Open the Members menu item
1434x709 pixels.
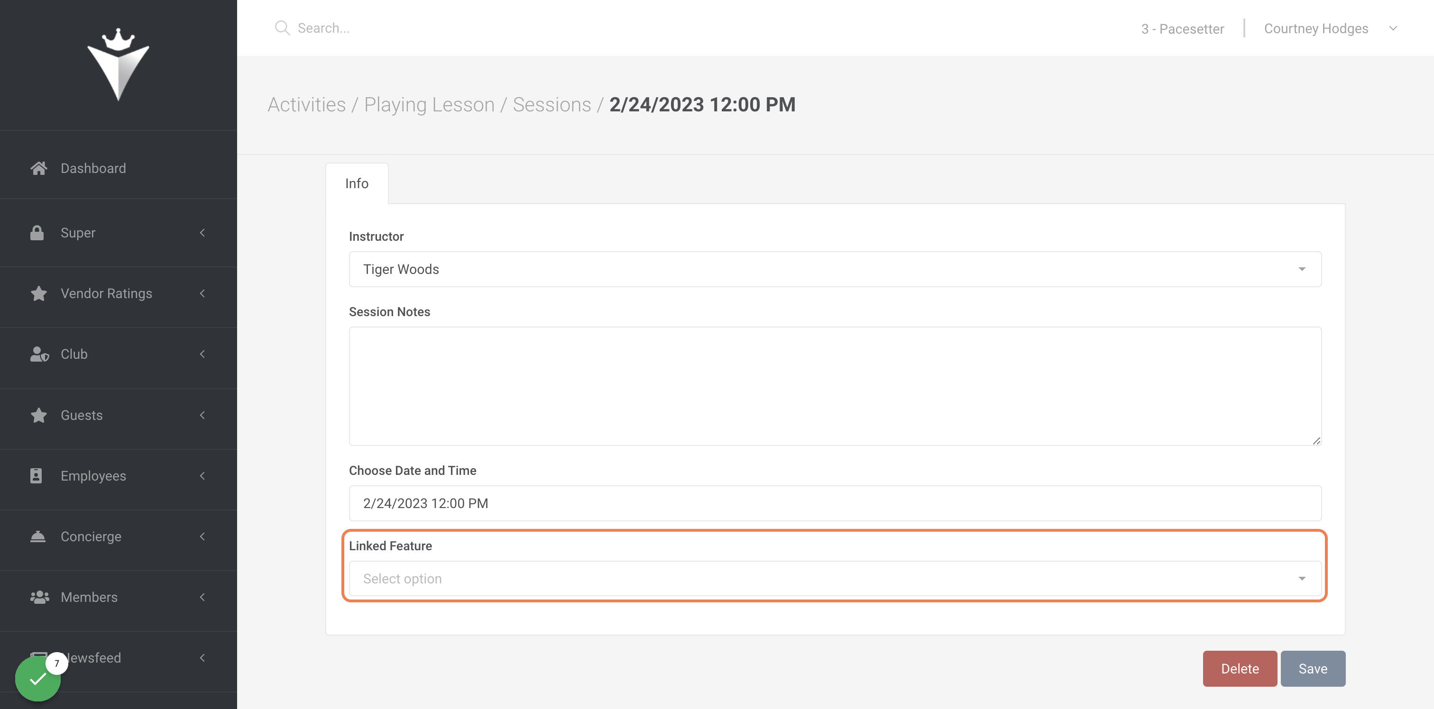click(x=119, y=597)
